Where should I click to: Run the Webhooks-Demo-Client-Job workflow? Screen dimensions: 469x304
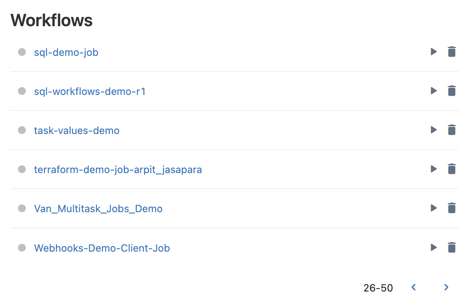click(x=433, y=247)
